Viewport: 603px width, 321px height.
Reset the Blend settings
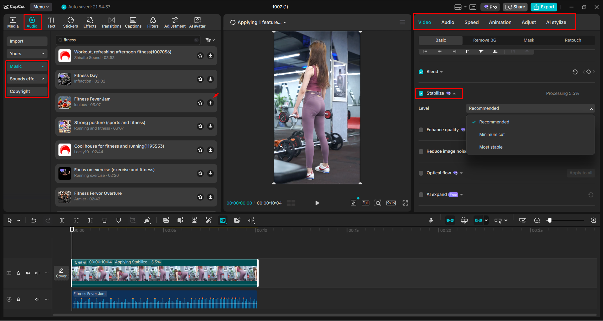click(575, 72)
